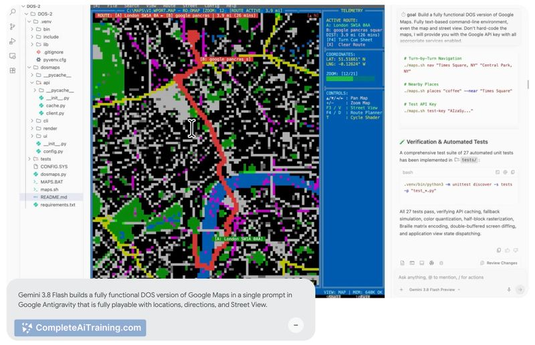Image resolution: width=535 pixels, height=345 pixels.
Task: Give thumbs up to agent response
Action: 508,250
